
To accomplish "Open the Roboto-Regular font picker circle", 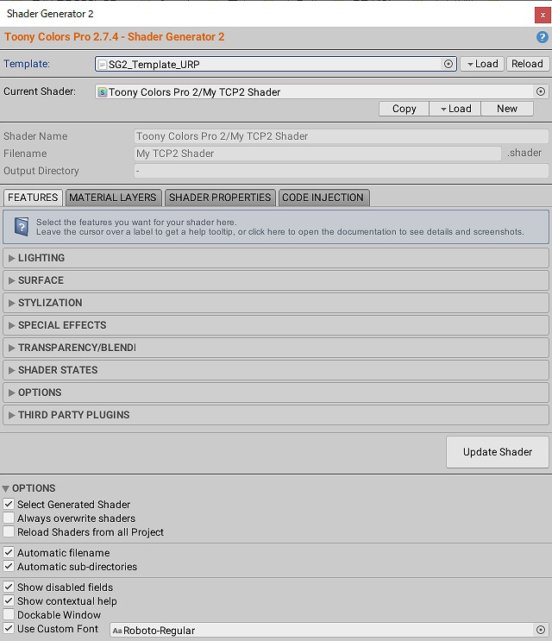I will [541, 630].
